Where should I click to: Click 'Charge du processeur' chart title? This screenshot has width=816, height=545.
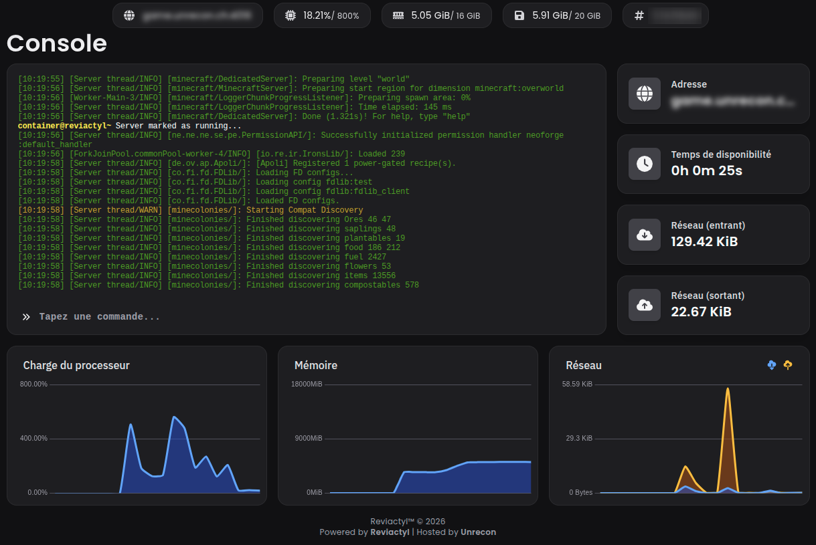pos(76,365)
